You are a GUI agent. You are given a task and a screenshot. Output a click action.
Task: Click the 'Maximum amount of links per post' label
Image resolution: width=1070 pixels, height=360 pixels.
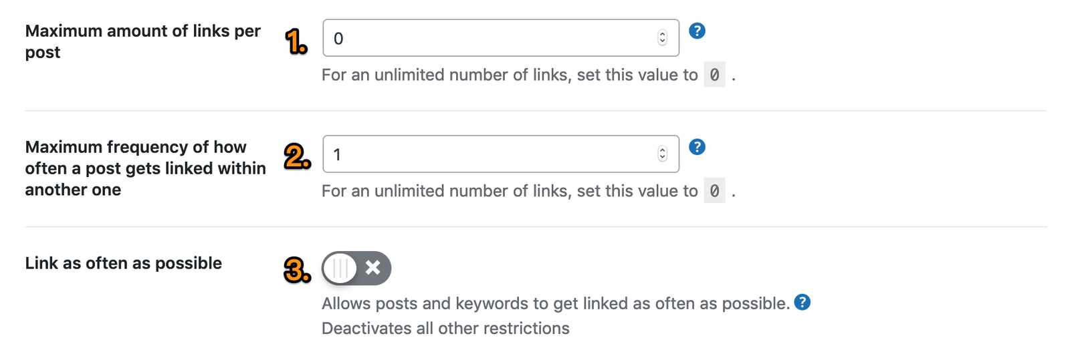(x=142, y=41)
